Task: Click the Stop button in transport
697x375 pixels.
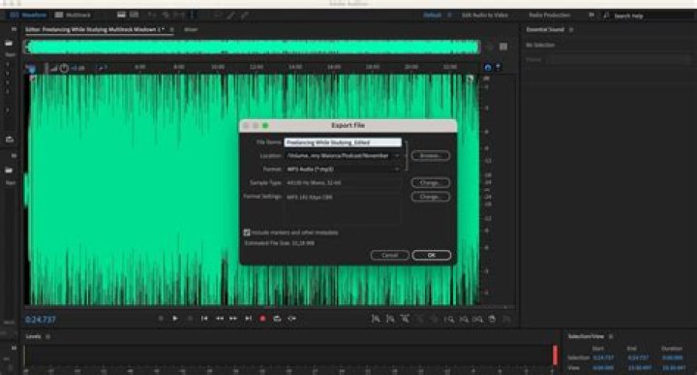Action: 161,319
